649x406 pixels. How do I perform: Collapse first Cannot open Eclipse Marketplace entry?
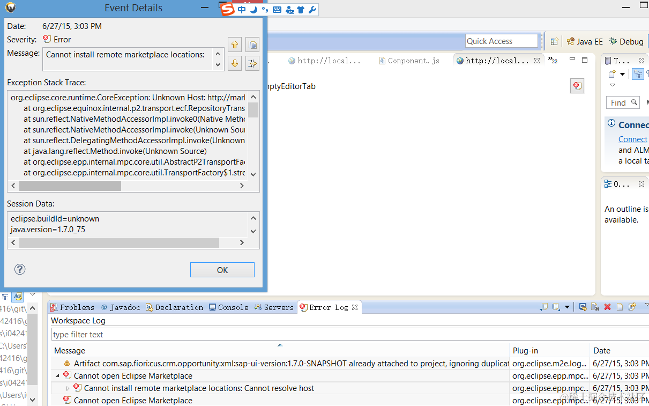coord(57,375)
